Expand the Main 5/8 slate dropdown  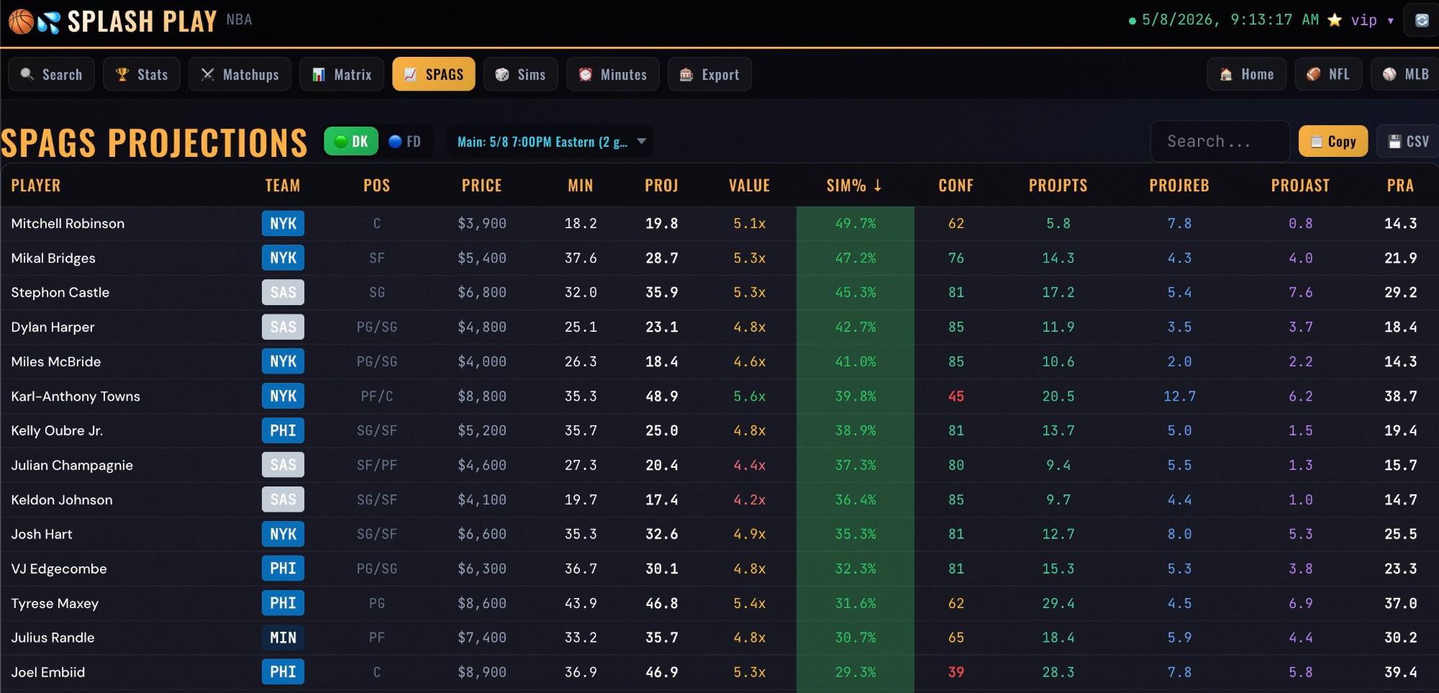[x=551, y=141]
